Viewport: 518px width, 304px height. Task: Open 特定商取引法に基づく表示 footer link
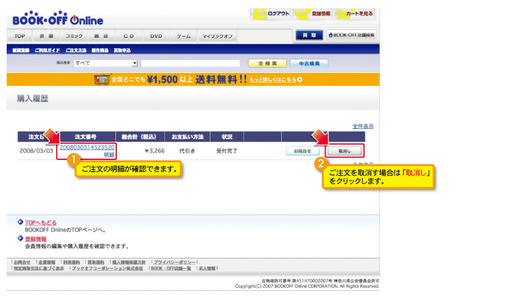38,268
